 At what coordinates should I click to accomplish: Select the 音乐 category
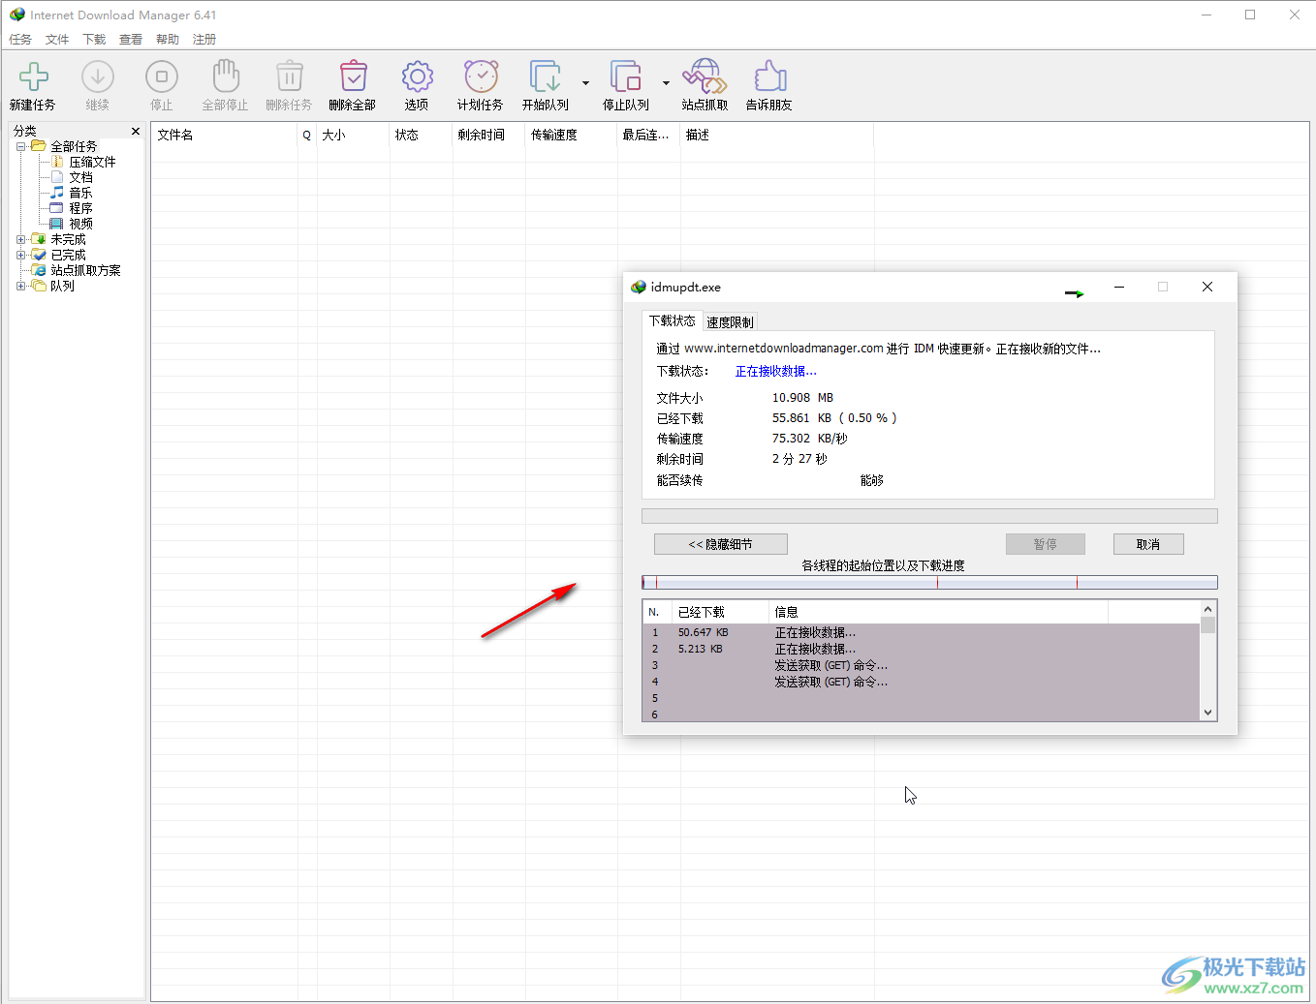[x=80, y=193]
